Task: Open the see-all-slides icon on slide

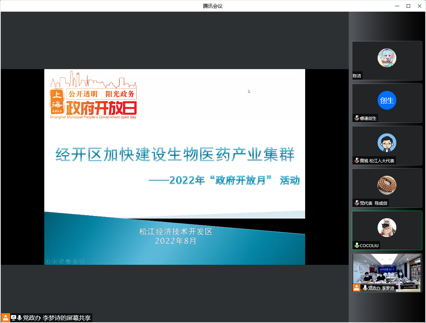Action: coord(68,261)
